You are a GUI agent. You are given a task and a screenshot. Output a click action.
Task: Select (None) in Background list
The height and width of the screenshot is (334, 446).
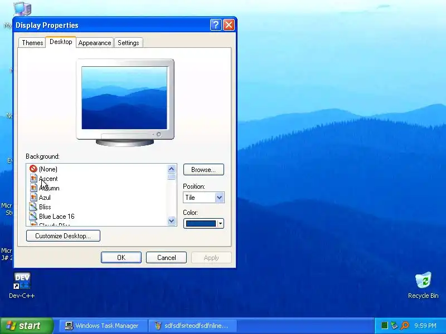click(x=48, y=169)
